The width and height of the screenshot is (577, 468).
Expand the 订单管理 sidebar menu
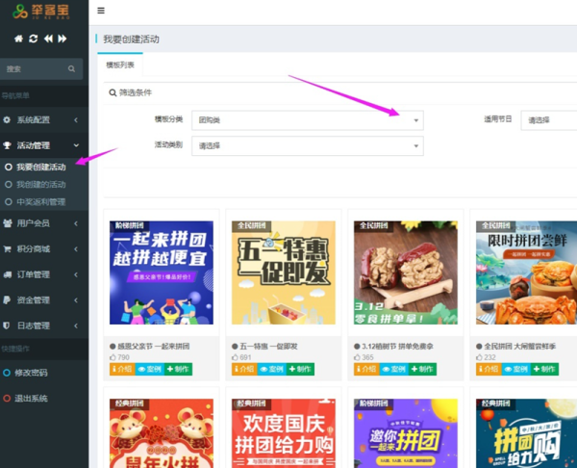(43, 274)
